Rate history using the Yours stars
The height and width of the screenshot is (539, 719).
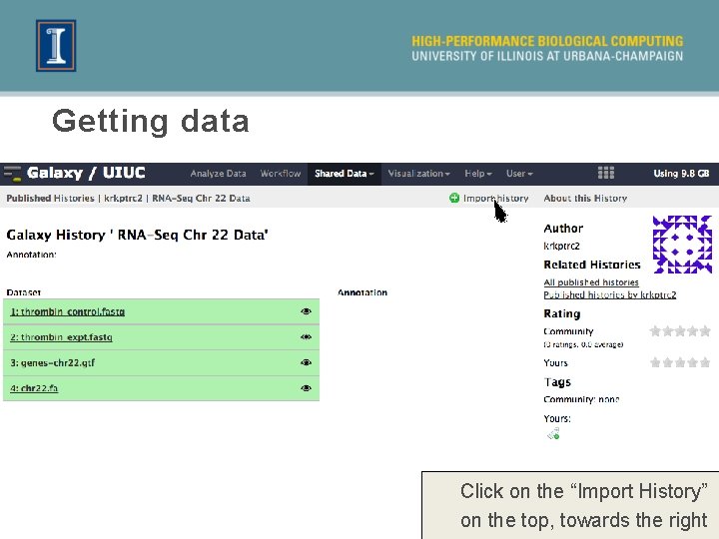pos(680,363)
